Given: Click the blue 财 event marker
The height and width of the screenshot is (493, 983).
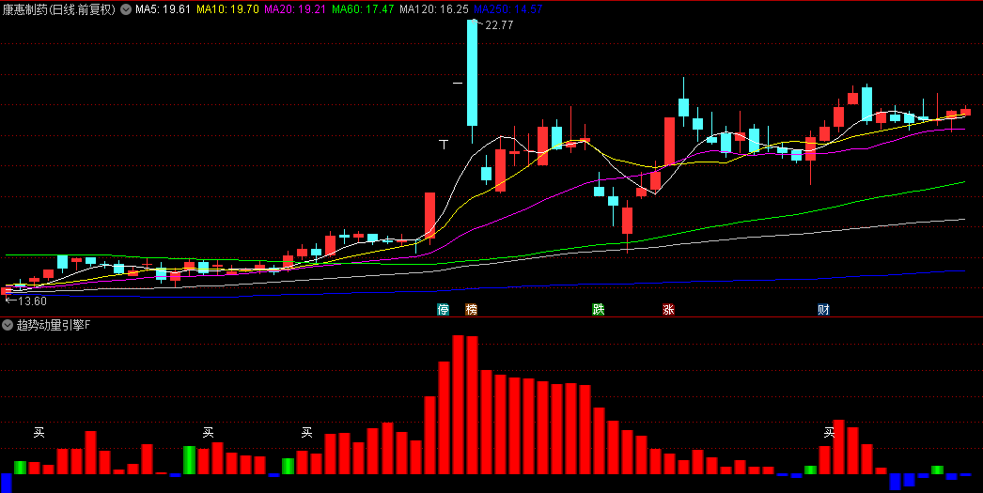Looking at the screenshot, I should pos(824,310).
